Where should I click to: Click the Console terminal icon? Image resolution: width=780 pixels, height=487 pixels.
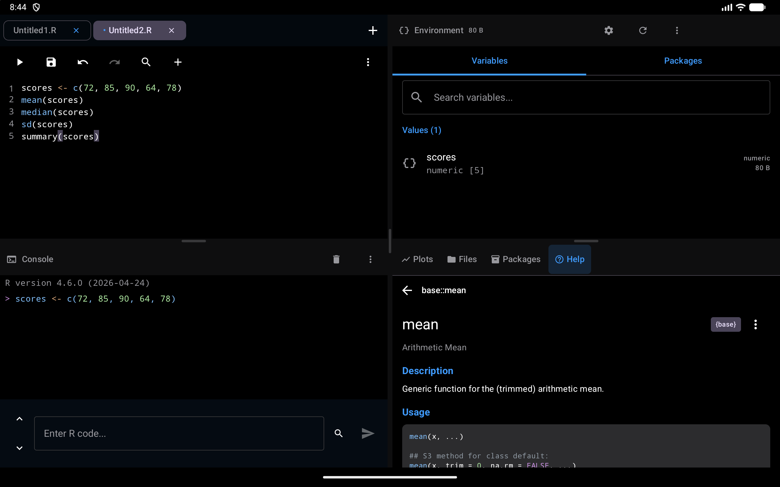12,259
